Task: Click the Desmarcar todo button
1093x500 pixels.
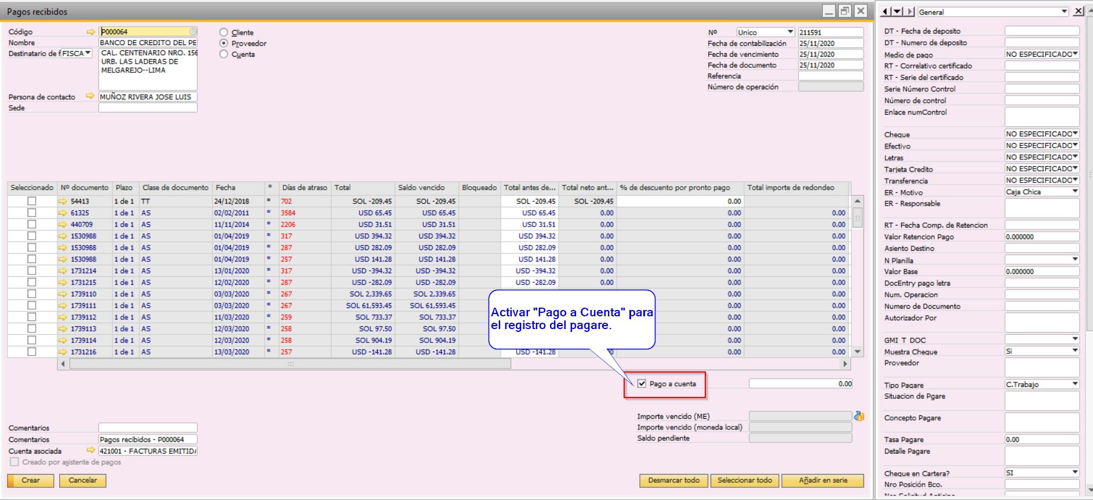Action: click(674, 480)
